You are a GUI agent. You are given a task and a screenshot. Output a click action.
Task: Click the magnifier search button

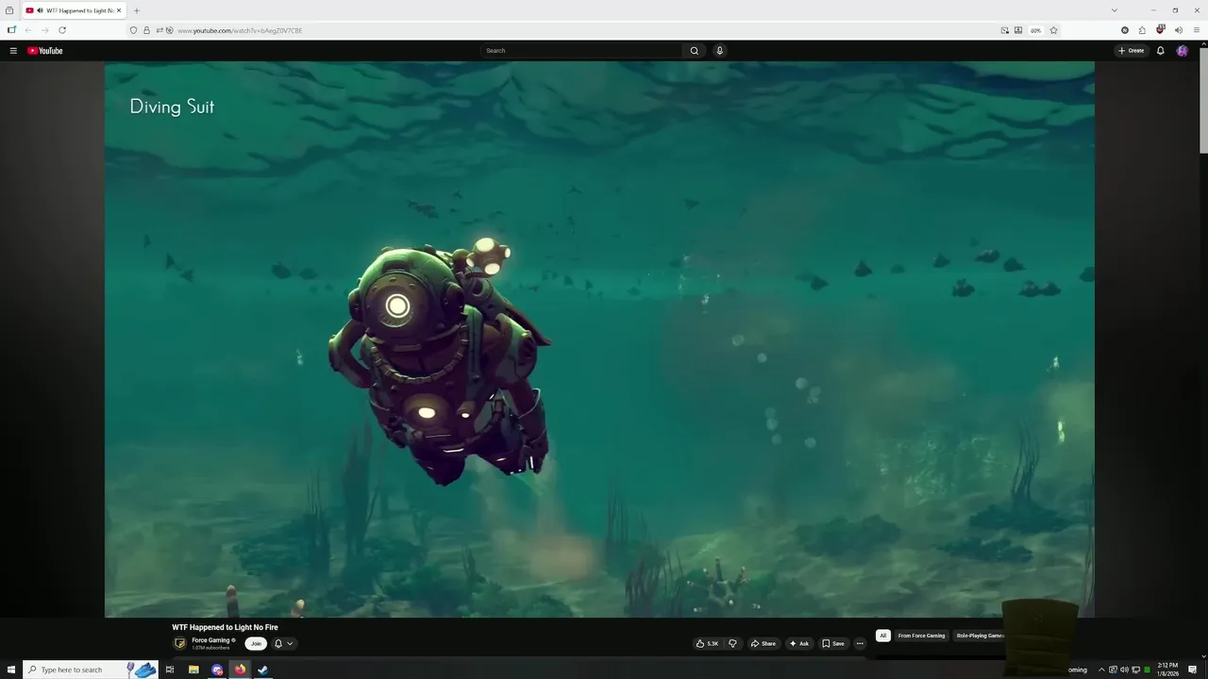point(695,51)
